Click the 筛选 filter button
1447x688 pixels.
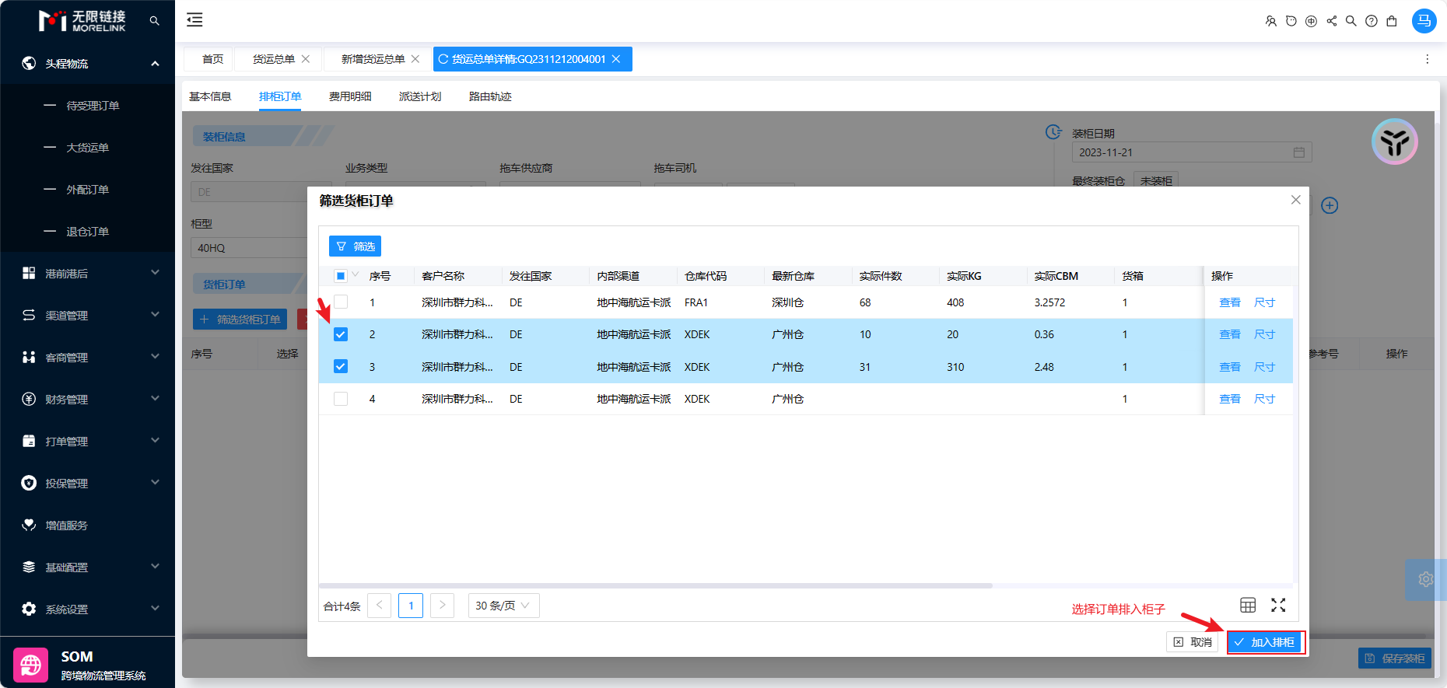(x=355, y=246)
